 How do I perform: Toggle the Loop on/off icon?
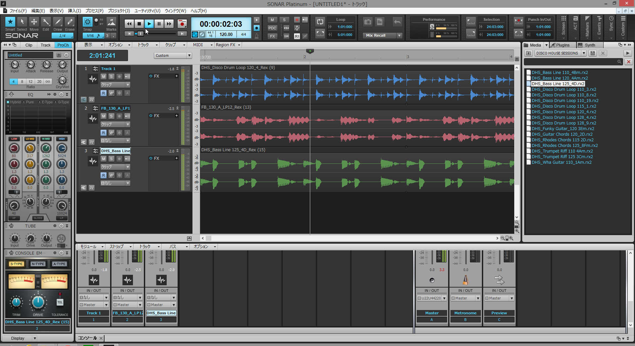click(x=320, y=22)
